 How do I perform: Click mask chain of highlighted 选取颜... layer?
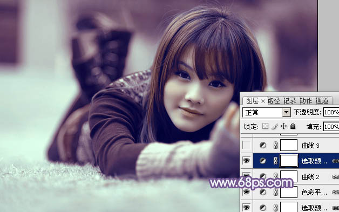(x=275, y=161)
